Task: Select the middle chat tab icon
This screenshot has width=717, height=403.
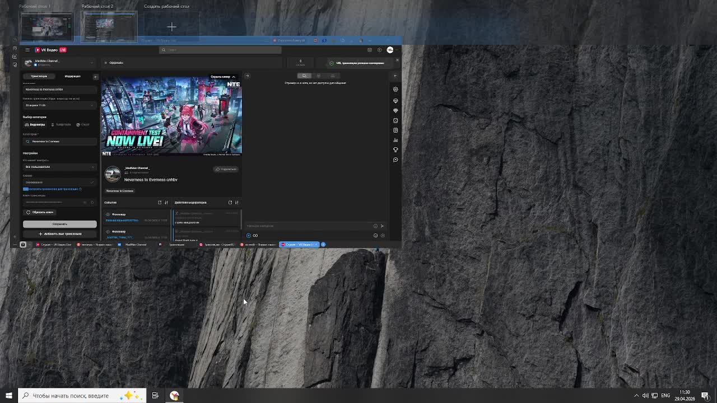Action: tap(319, 76)
